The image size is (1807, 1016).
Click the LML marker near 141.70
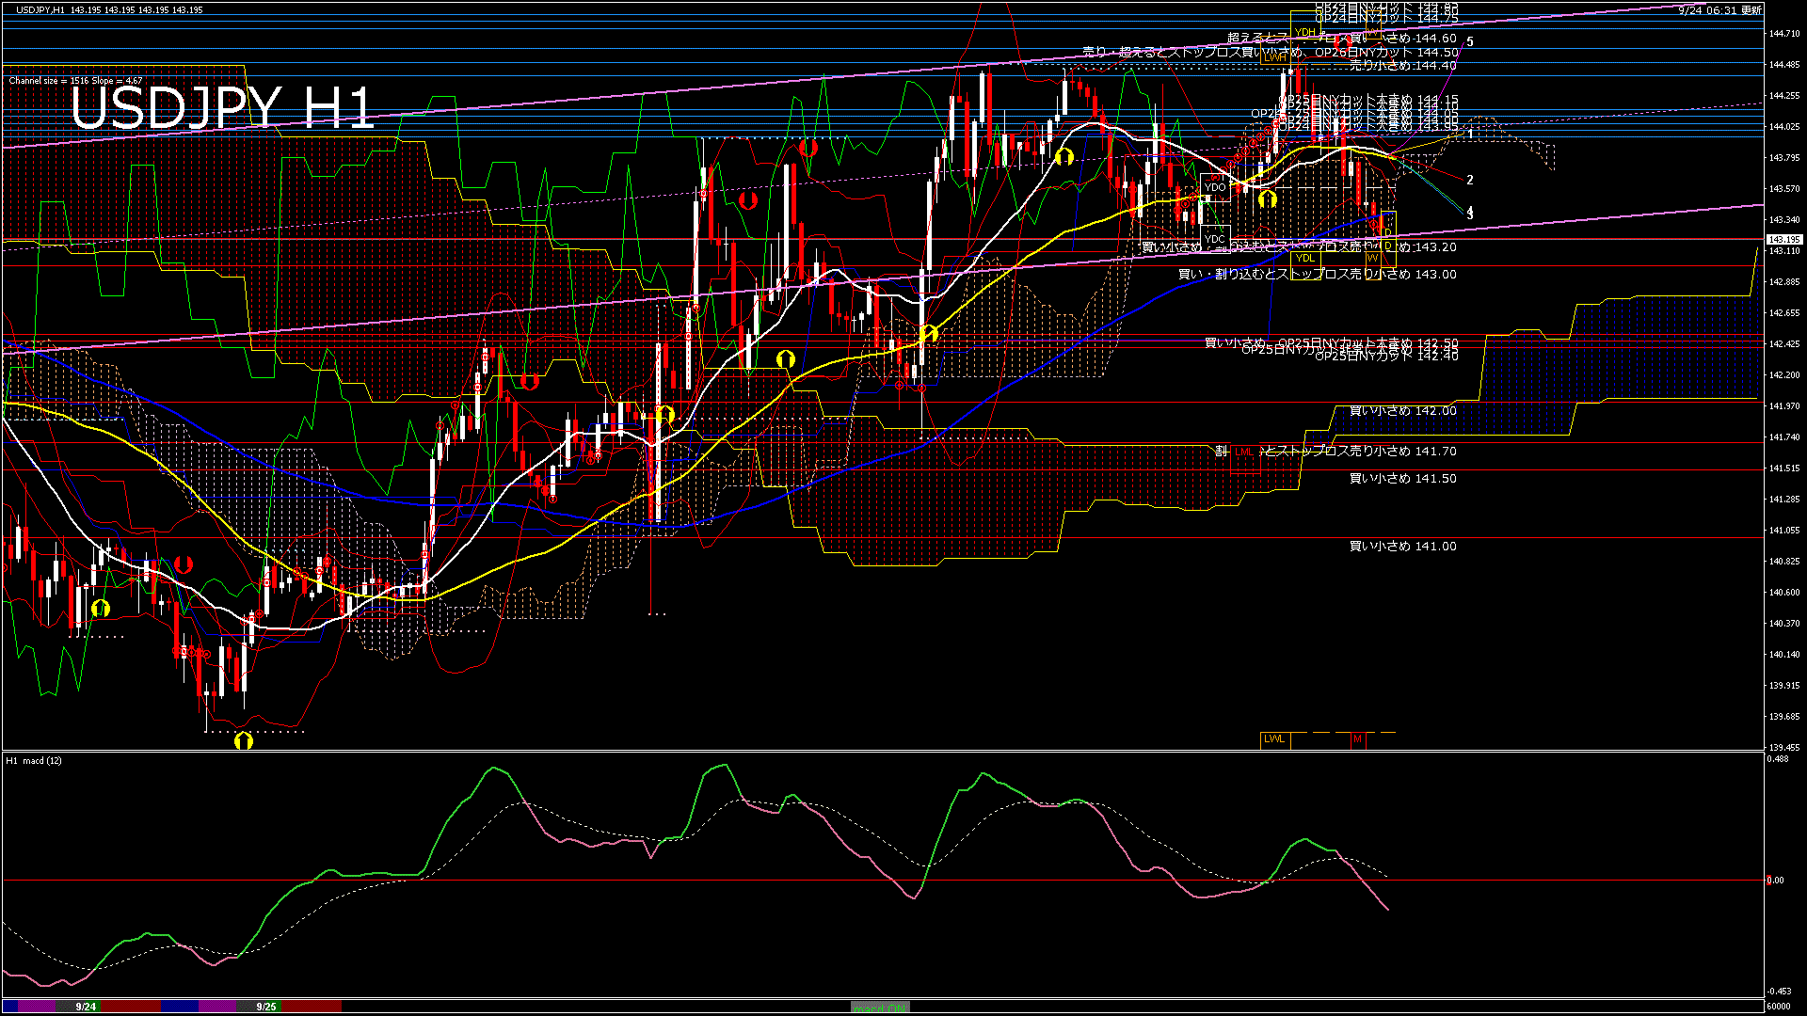point(1244,452)
